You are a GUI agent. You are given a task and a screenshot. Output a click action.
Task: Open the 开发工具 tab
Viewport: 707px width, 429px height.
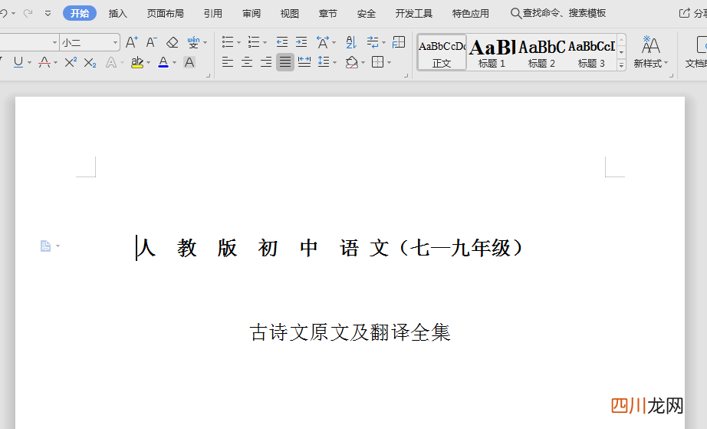coord(413,14)
